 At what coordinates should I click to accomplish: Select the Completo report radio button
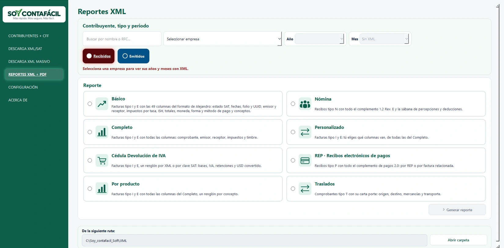pyautogui.click(x=90, y=132)
